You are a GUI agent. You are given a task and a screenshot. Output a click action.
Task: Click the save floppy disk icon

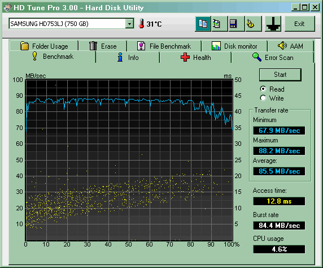tap(237, 24)
